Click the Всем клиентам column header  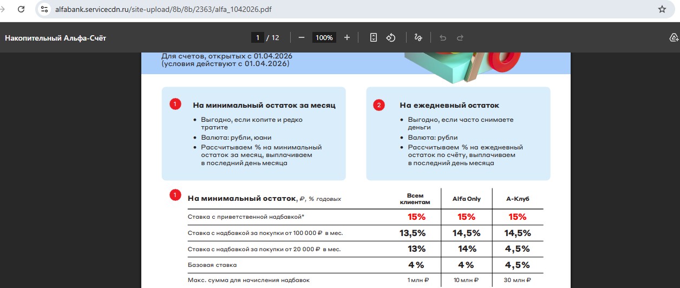click(x=415, y=199)
